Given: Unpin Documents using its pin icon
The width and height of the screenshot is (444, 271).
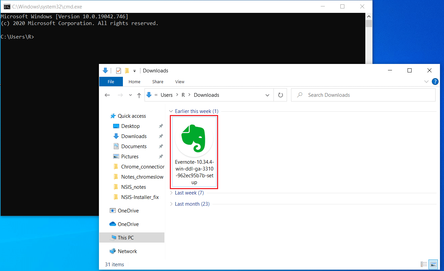Looking at the screenshot, I should click(x=161, y=146).
